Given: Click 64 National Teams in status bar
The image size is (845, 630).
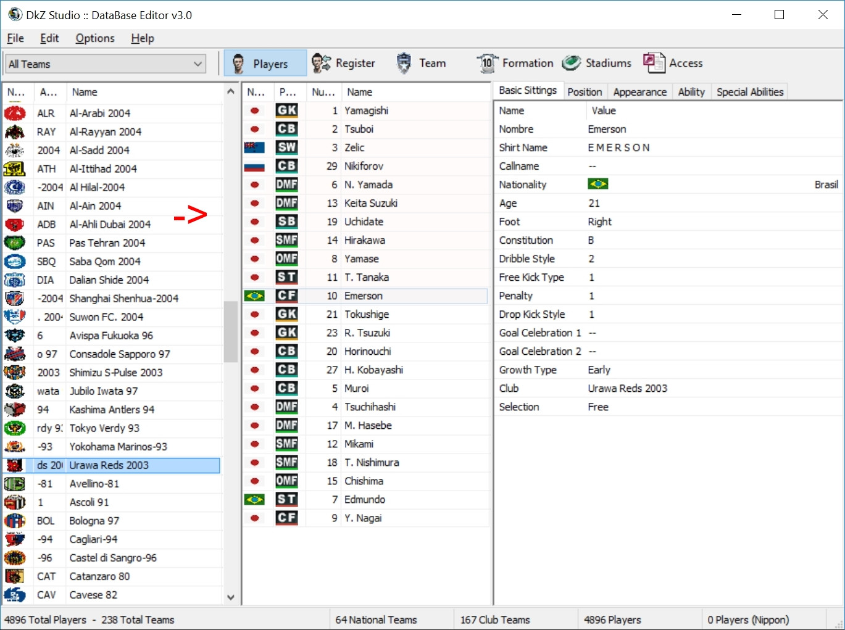Looking at the screenshot, I should pyautogui.click(x=376, y=620).
